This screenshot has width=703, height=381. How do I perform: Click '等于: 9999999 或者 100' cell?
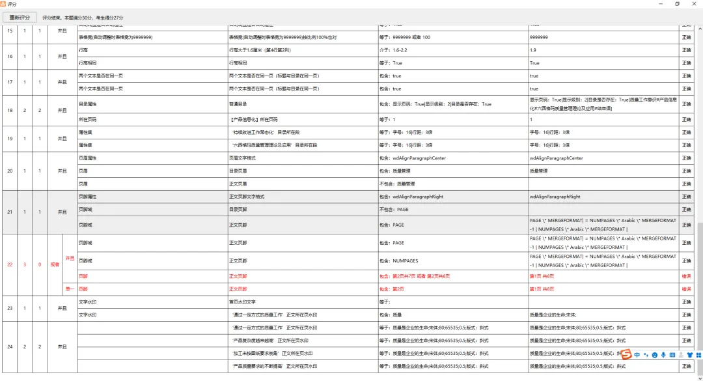point(453,37)
